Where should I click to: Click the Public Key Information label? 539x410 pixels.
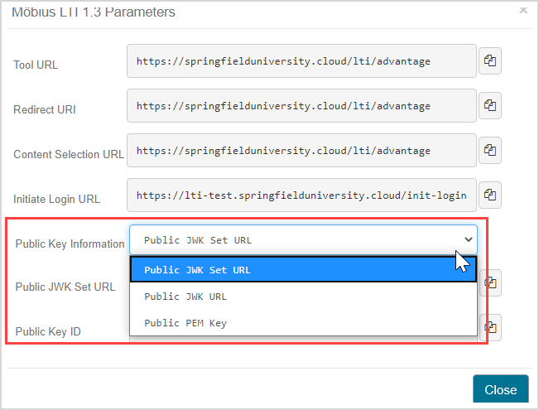(70, 244)
